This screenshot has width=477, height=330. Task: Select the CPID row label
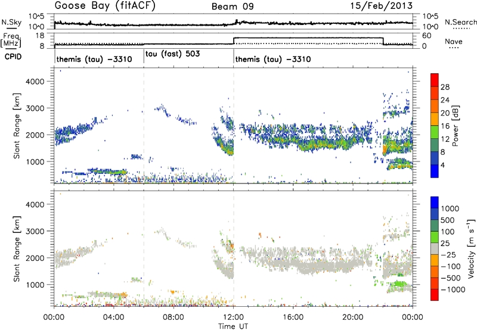[x=13, y=57]
